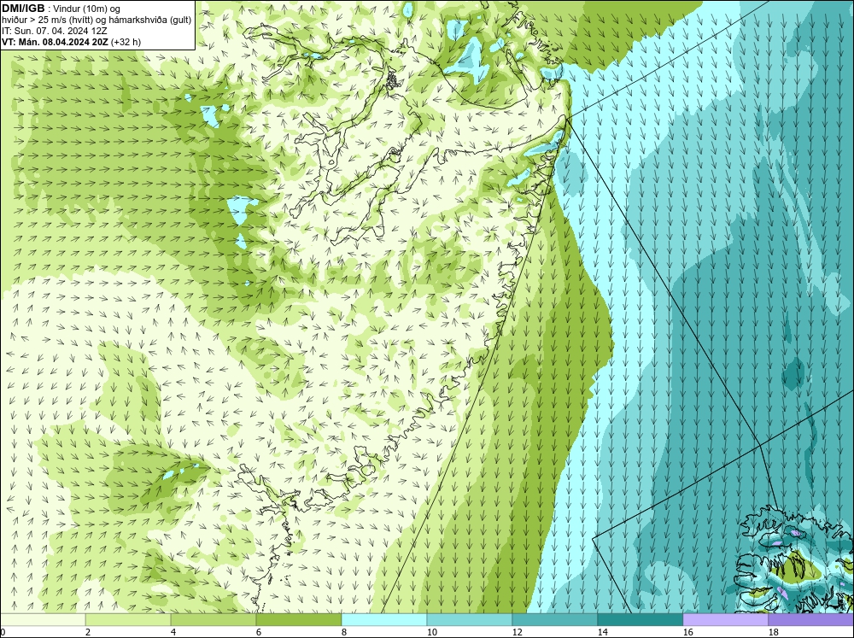This screenshot has height=638, width=854.
Task: Click the 6–8 m/s olive green legend swatch
Action: 299,620
